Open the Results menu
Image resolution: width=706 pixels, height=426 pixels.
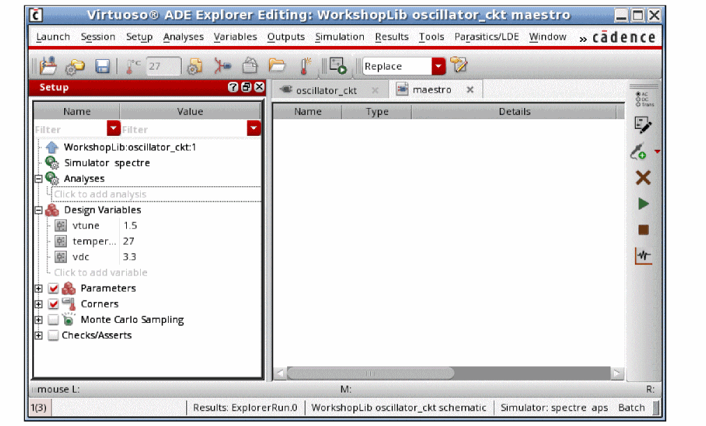392,36
